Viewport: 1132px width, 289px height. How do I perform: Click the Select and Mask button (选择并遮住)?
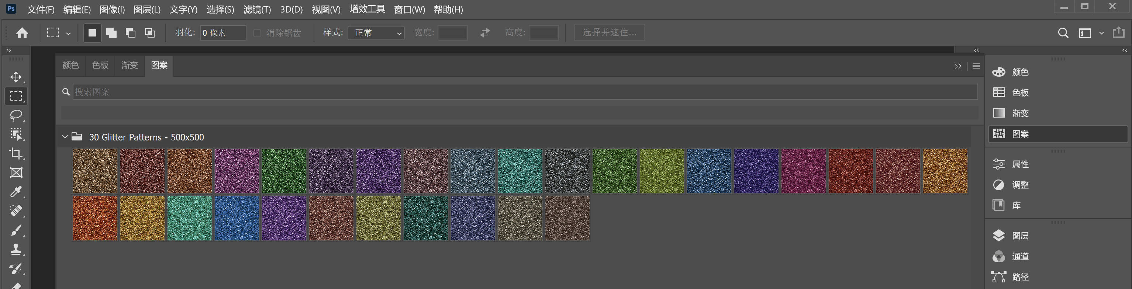pos(609,33)
